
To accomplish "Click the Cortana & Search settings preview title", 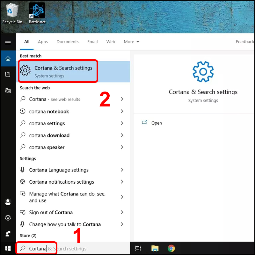I will 203,92.
